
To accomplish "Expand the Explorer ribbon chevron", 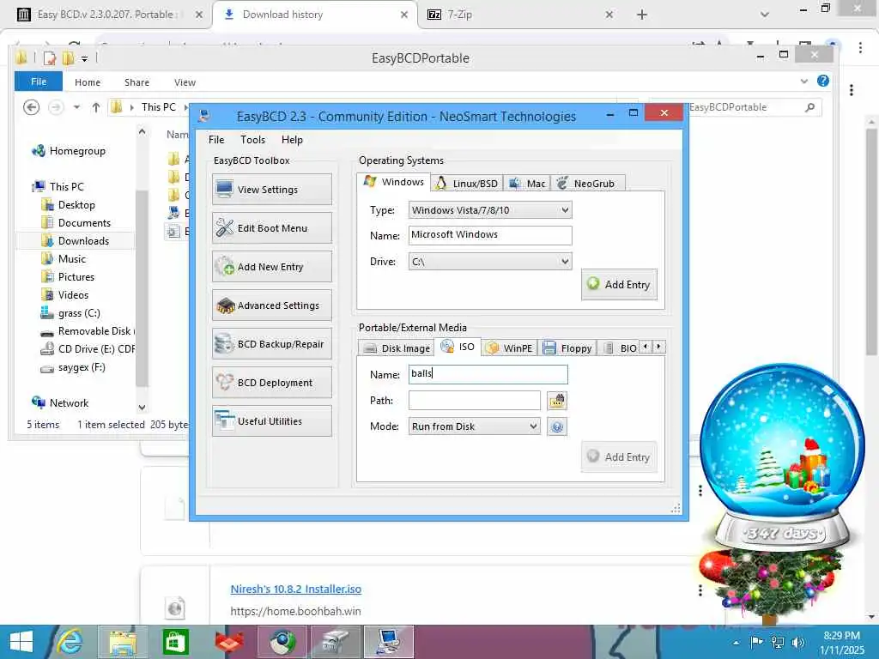I will [803, 82].
